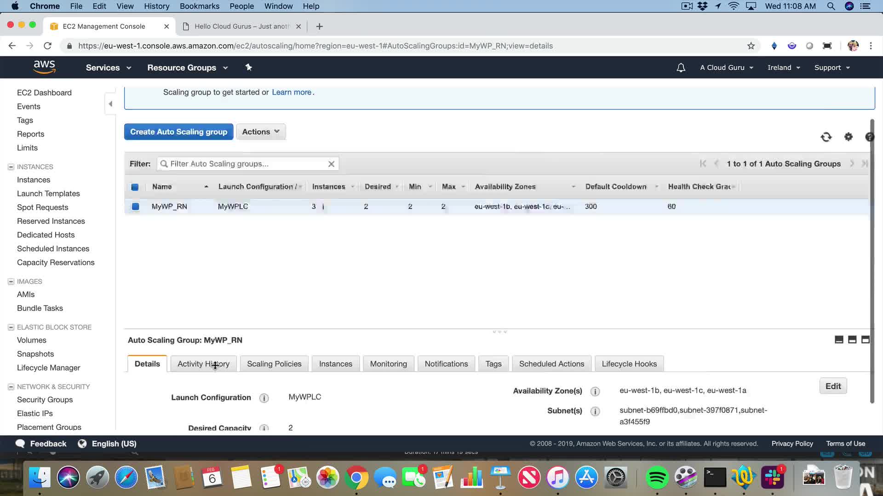Collapse the INSTANCES sidebar section
Viewport: 883px width, 496px height.
tap(11, 167)
